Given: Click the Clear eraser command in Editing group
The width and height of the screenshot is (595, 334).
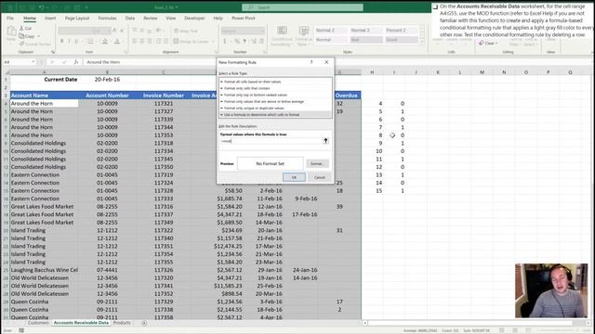Looking at the screenshot, I should point(487,44).
